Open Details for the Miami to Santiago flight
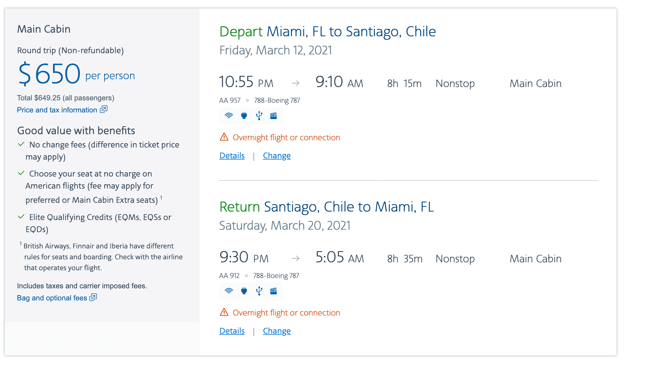 tap(232, 156)
